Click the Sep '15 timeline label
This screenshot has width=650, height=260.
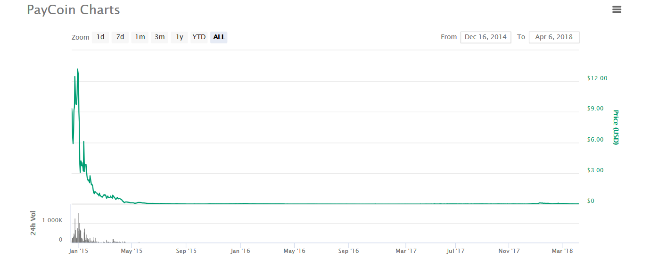click(x=186, y=251)
